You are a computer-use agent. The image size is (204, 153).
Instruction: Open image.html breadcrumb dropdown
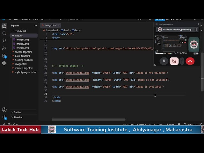(50, 30)
